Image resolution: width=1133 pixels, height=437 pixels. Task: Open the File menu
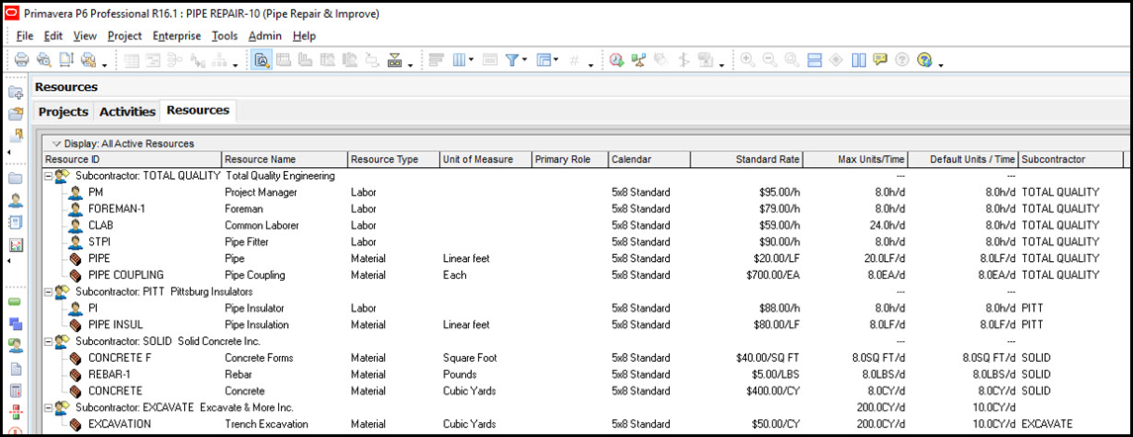click(x=25, y=36)
